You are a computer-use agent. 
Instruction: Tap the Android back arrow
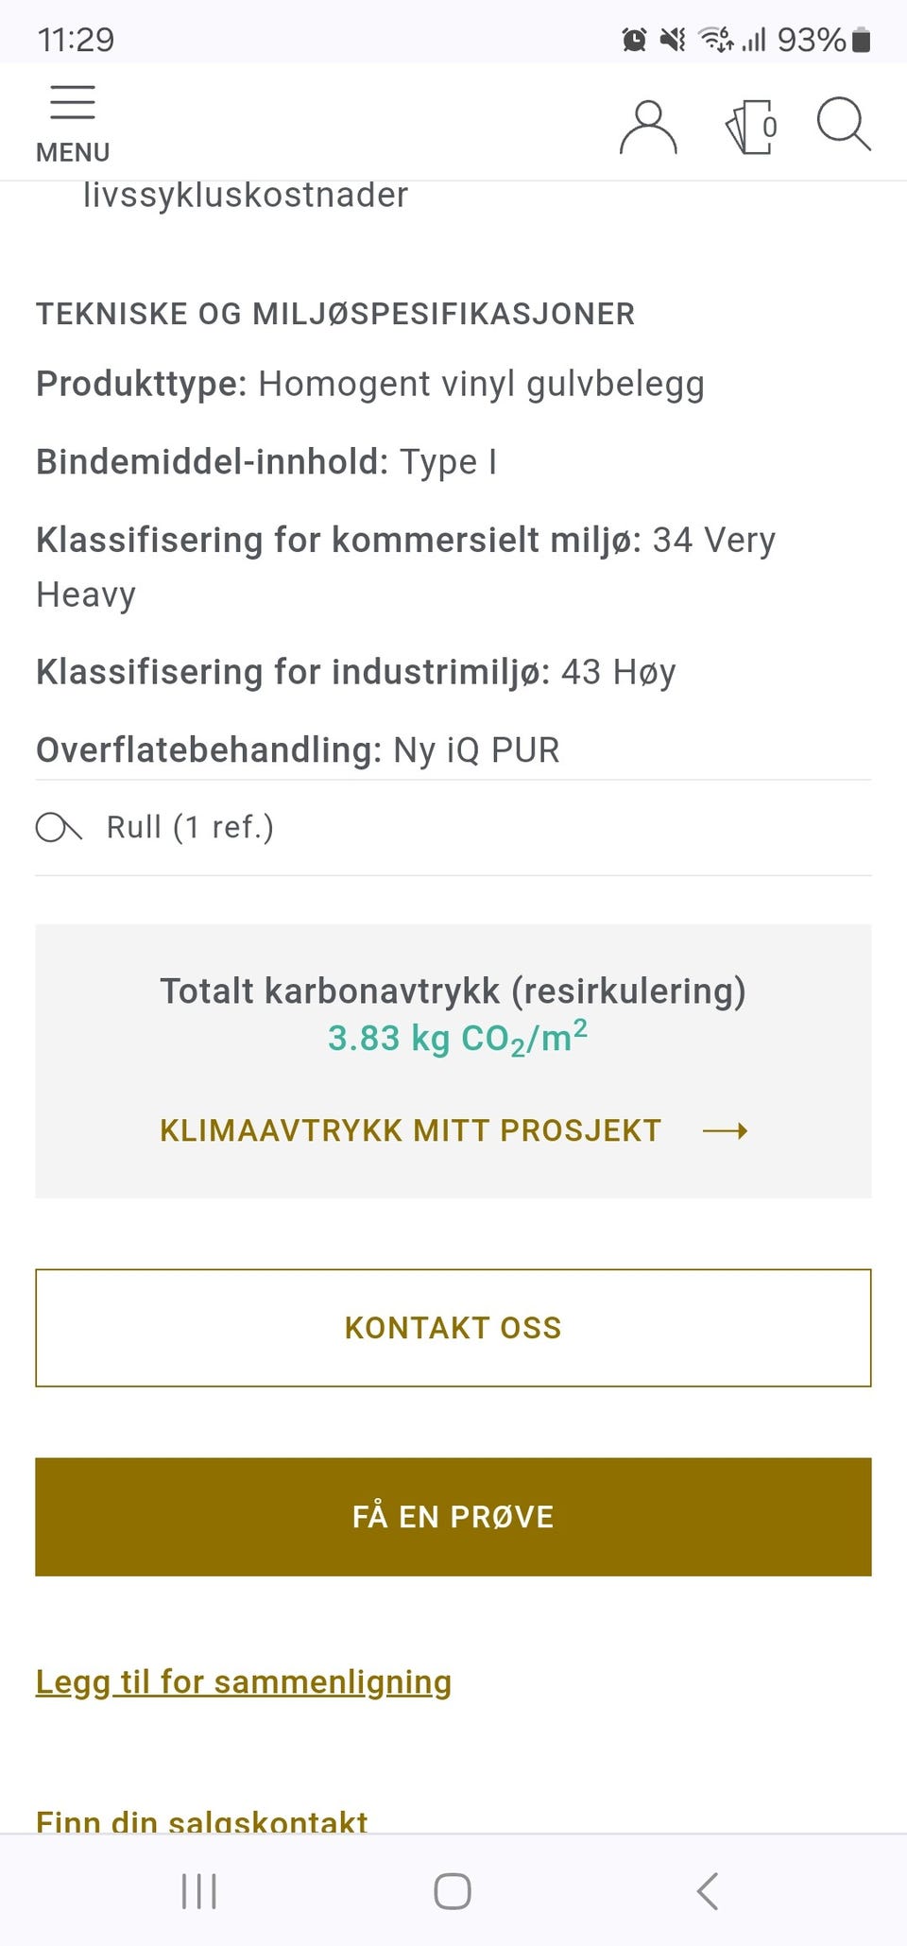pos(707,1891)
